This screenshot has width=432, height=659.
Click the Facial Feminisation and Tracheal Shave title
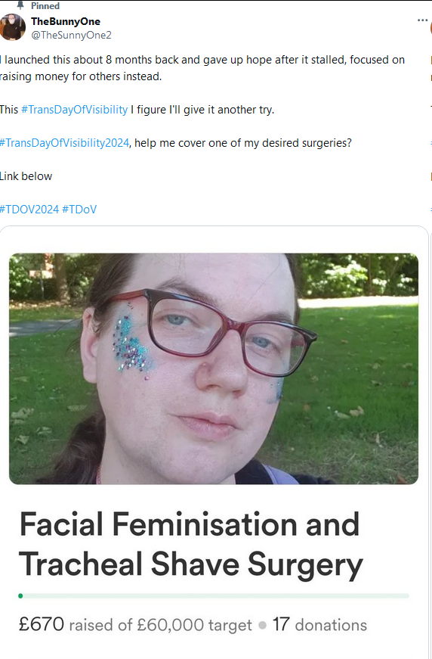point(191,544)
